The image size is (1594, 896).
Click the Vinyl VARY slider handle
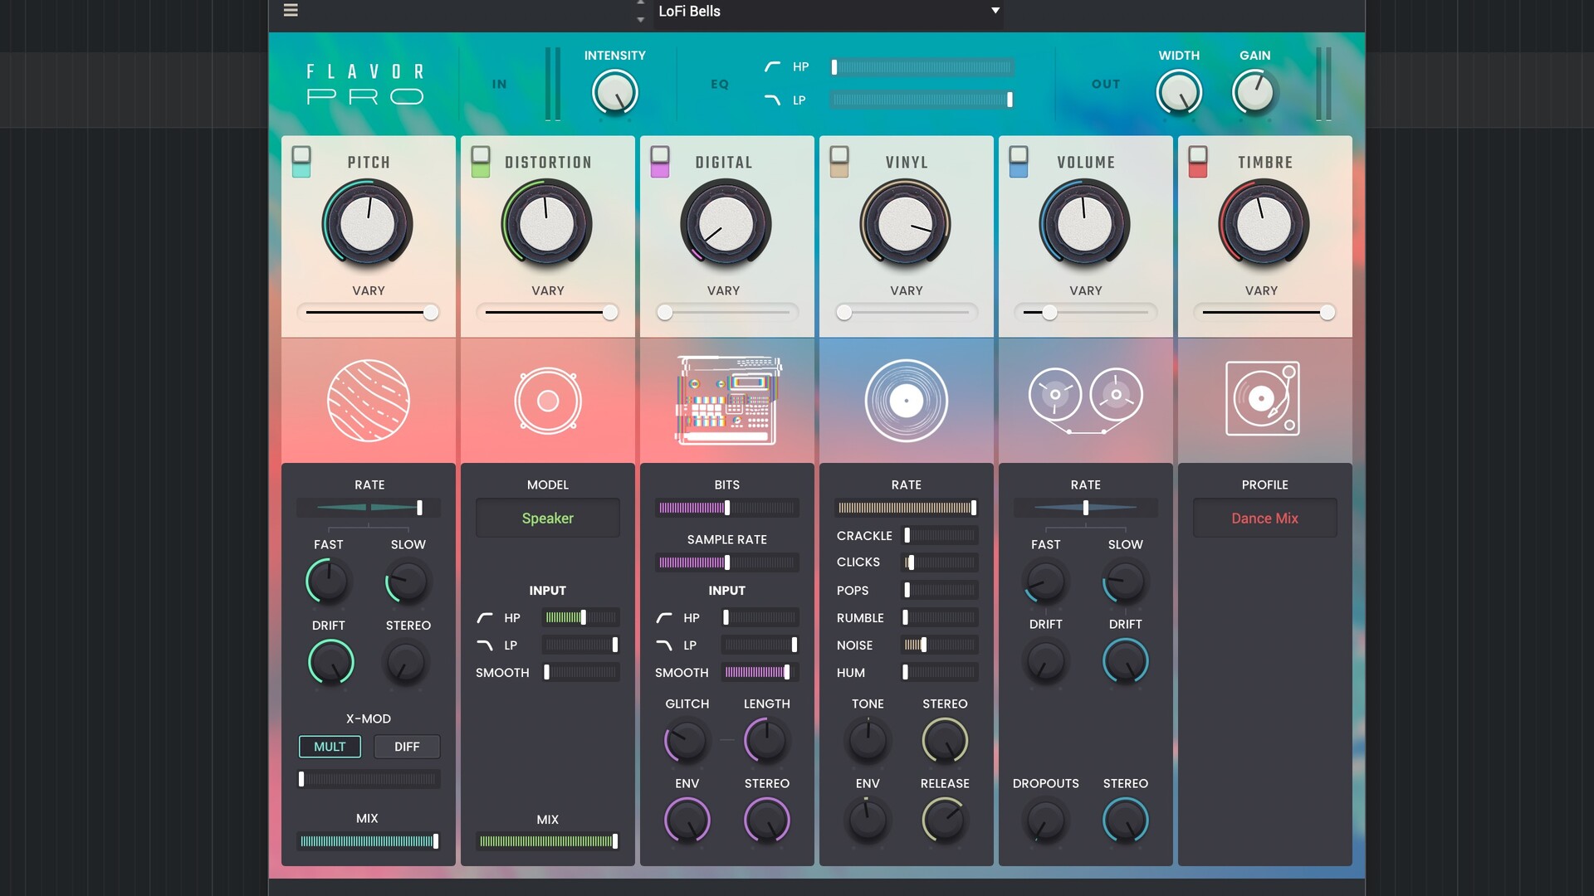click(x=844, y=313)
